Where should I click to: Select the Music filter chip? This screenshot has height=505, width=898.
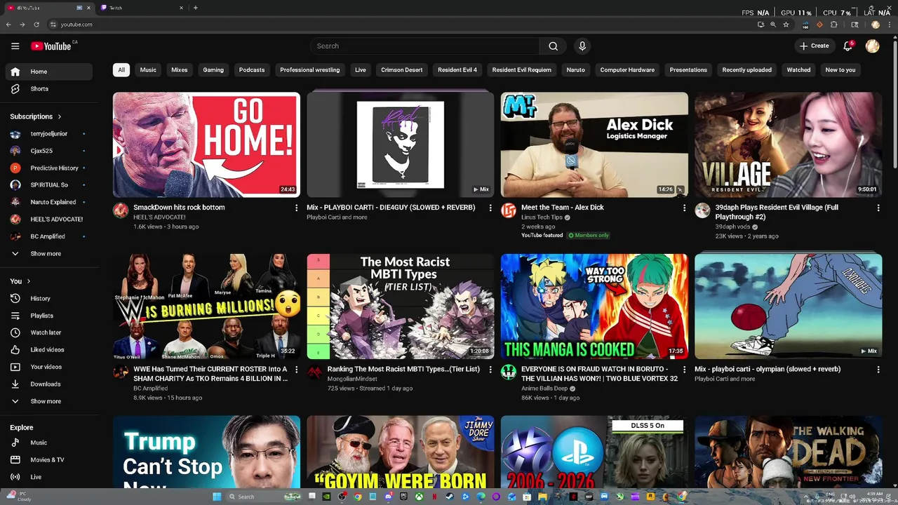(148, 70)
